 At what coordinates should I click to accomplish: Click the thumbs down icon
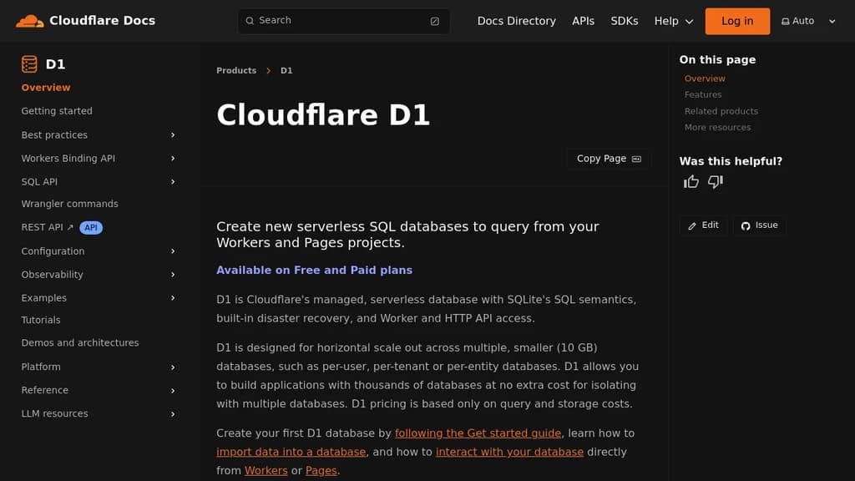coord(715,181)
